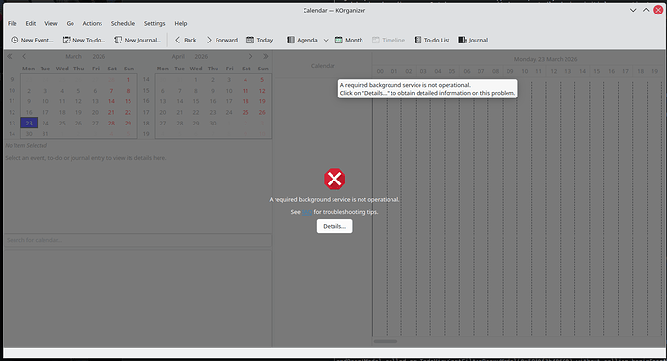The image size is (667, 361).
Task: Click the 2026 year label beside April
Action: [201, 57]
